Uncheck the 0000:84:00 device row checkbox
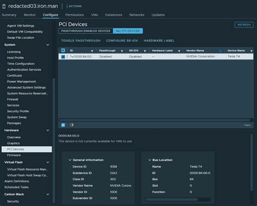The width and height of the screenshot is (257, 206). [63, 57]
